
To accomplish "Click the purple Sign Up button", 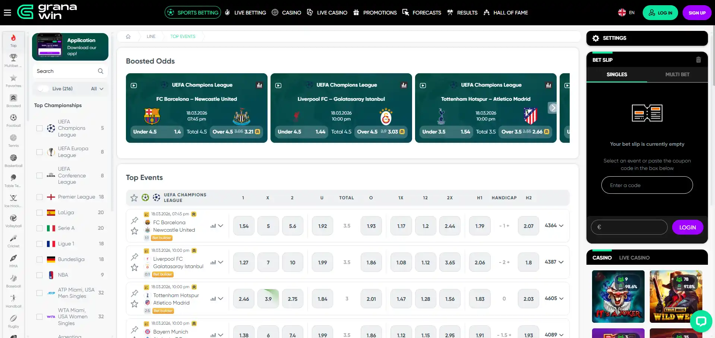I will (697, 13).
